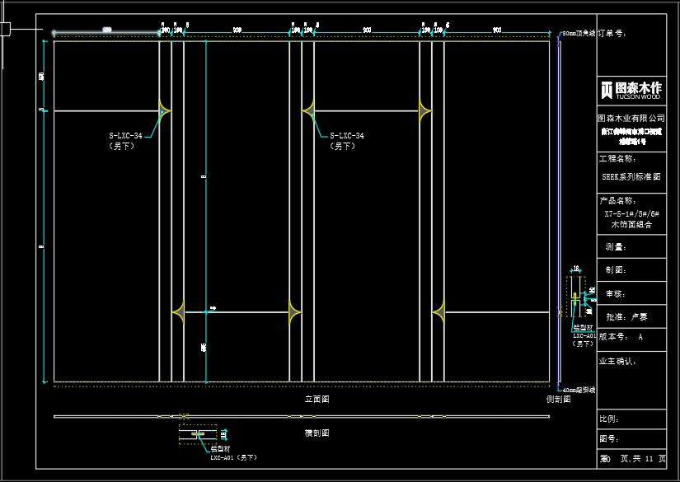Click the 侧剖图 side-section view title
680x482 pixels.
(x=558, y=399)
